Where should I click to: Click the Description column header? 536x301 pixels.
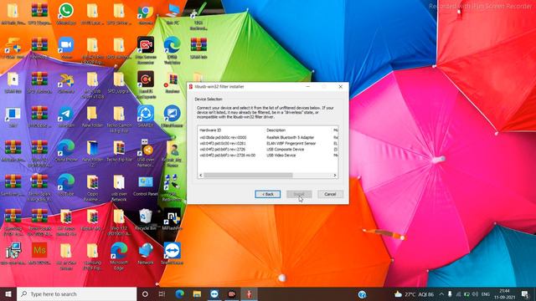pyautogui.click(x=276, y=130)
